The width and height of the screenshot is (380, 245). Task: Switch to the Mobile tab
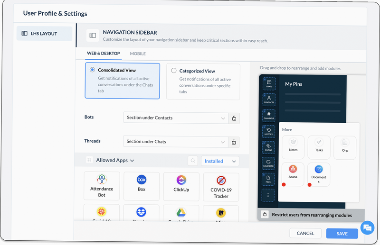(x=138, y=54)
